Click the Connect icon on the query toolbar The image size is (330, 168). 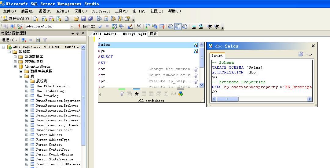[6, 27]
